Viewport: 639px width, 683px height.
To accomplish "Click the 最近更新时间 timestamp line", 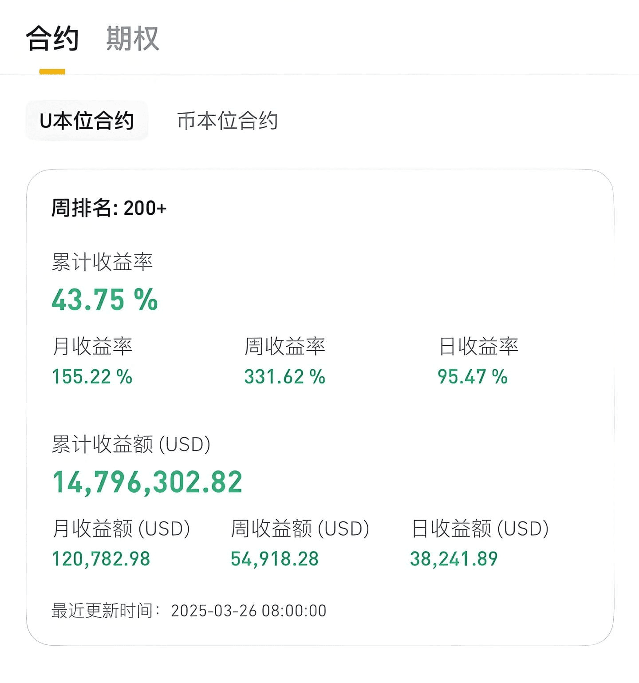I will tap(189, 611).
